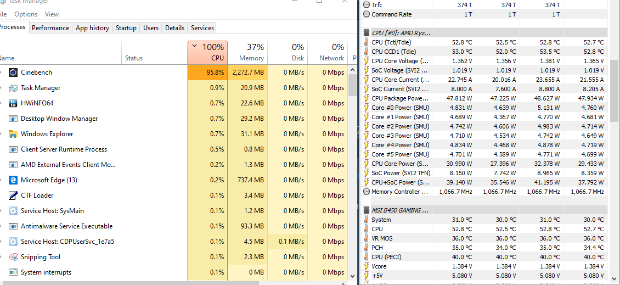Click the Command Rate timing icon in HWiNFO
Viewport: 620px width, 285px height.
tap(366, 14)
